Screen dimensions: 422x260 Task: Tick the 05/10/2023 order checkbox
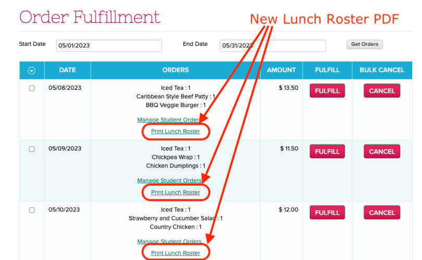click(32, 210)
